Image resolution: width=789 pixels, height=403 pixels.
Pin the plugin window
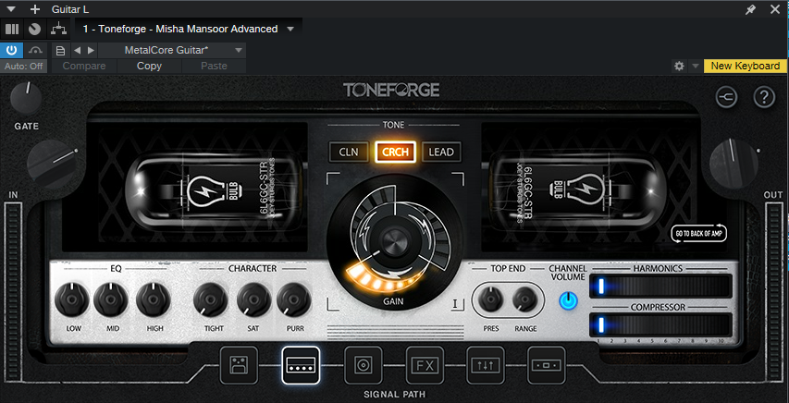[750, 9]
